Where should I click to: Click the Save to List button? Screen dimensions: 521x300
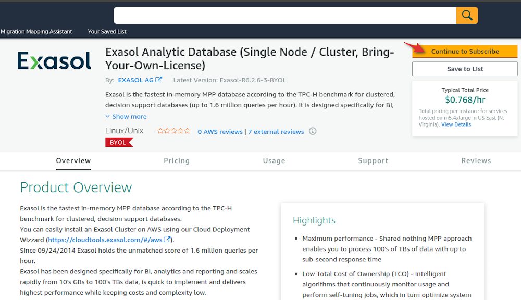465,69
